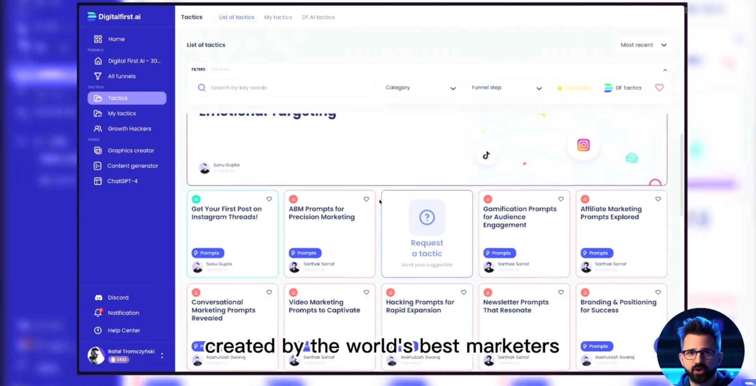Click the Search by key words field

(283, 88)
